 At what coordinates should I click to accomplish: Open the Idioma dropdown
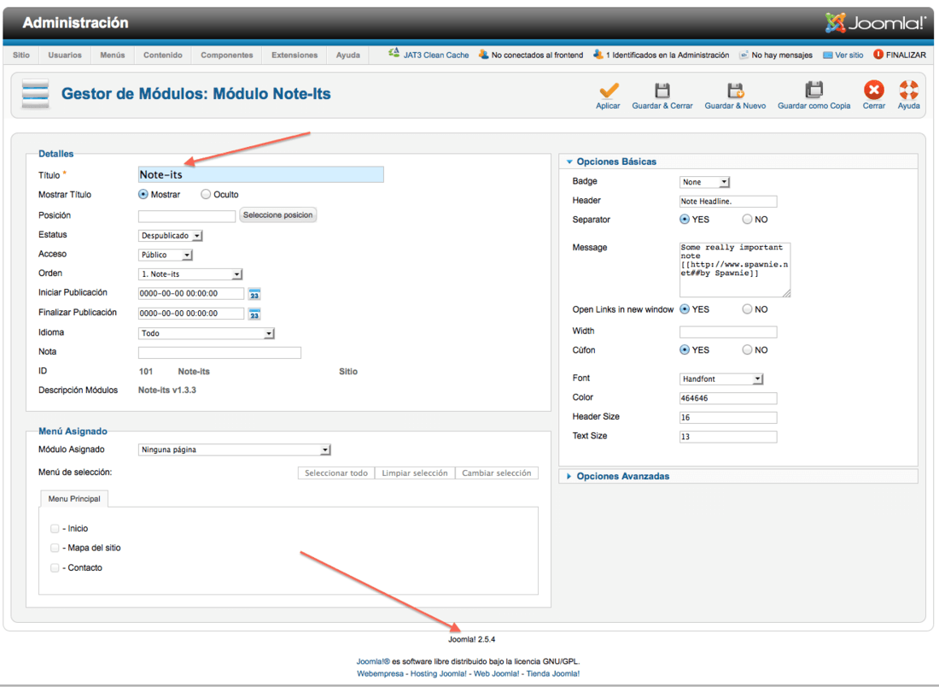207,333
